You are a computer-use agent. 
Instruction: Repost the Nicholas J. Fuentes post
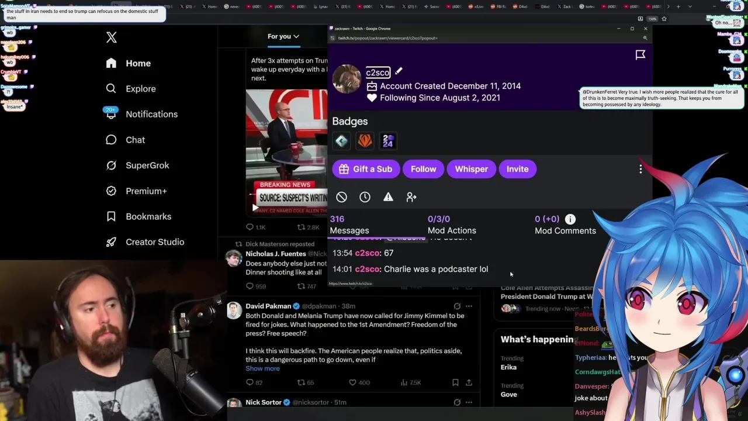click(307, 286)
